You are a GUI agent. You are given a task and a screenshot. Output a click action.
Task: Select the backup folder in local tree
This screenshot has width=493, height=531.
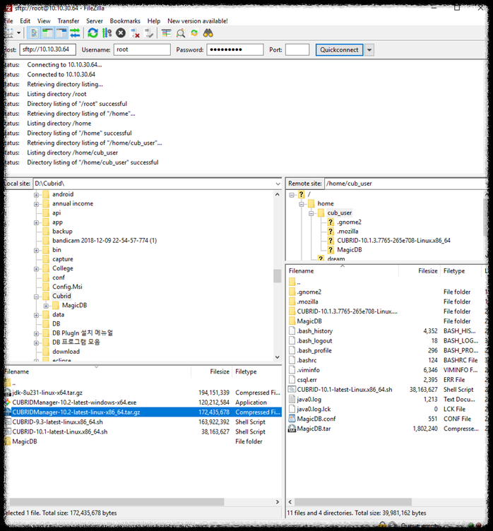pyautogui.click(x=62, y=232)
